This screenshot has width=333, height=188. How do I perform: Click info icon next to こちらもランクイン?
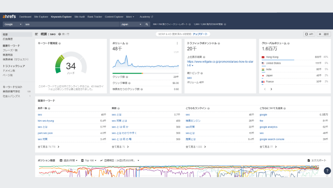click(x=208, y=109)
